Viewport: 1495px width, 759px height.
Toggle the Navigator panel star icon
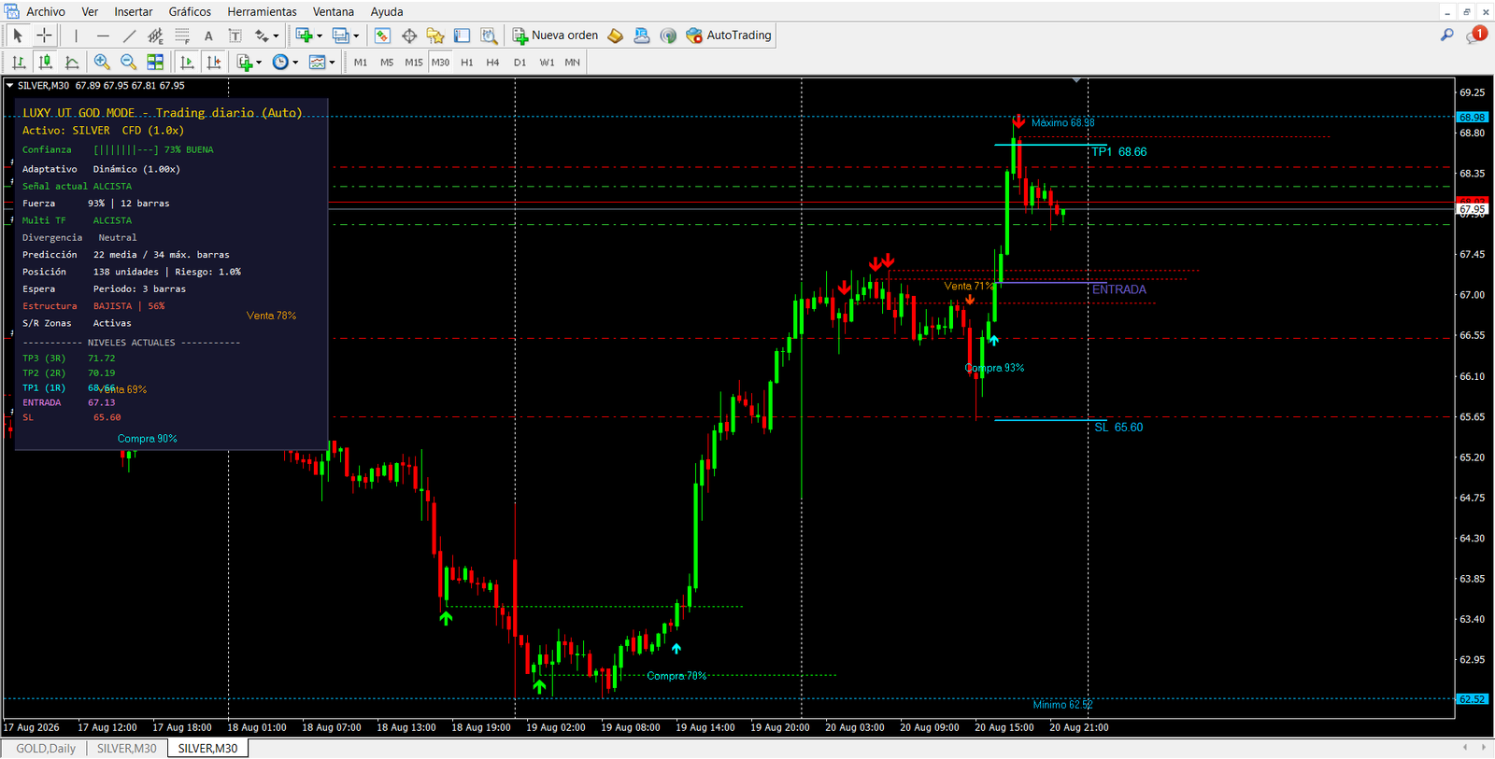point(435,35)
